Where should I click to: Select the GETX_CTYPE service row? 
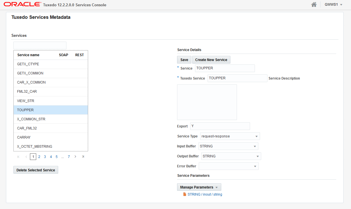point(51,64)
